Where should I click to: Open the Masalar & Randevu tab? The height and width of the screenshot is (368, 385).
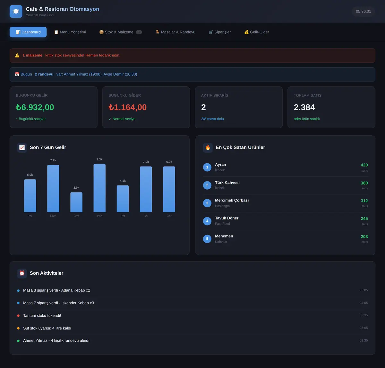click(x=175, y=32)
